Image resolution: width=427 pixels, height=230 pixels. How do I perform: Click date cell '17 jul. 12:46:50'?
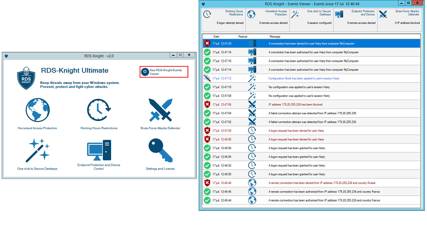tap(222, 174)
